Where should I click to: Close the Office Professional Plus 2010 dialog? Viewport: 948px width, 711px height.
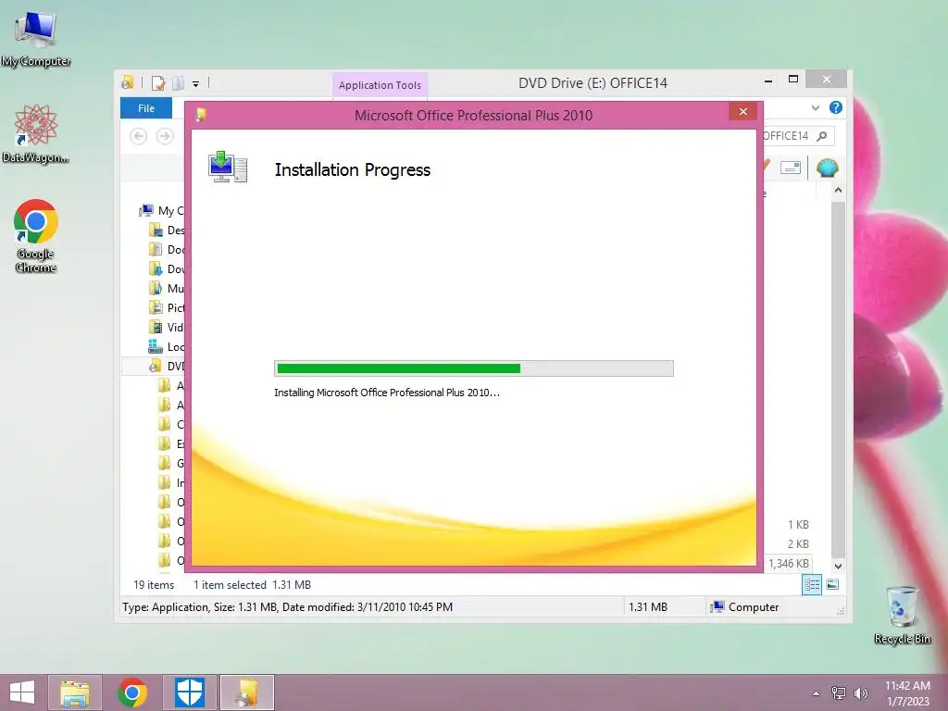743,111
